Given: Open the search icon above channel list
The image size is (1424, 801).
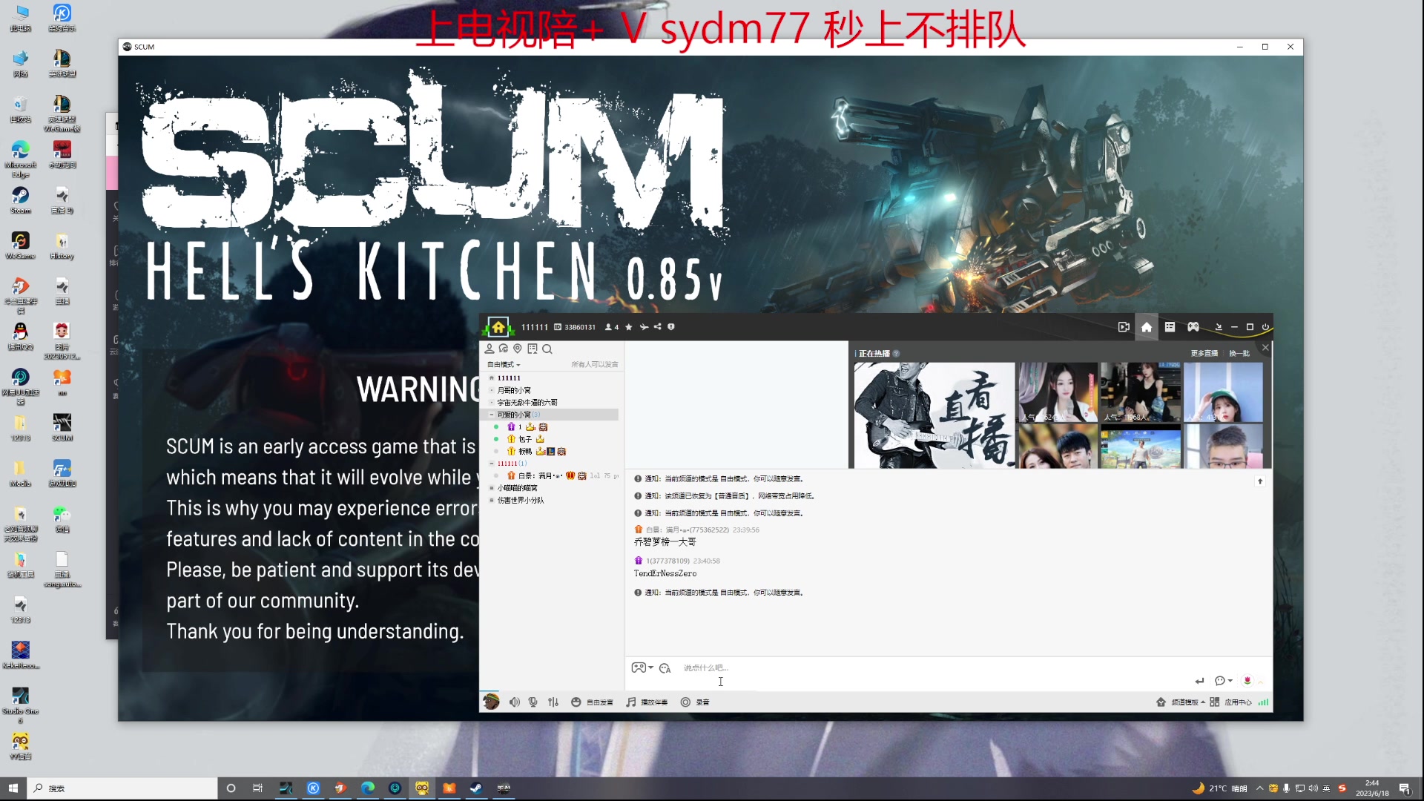Looking at the screenshot, I should coord(547,349).
